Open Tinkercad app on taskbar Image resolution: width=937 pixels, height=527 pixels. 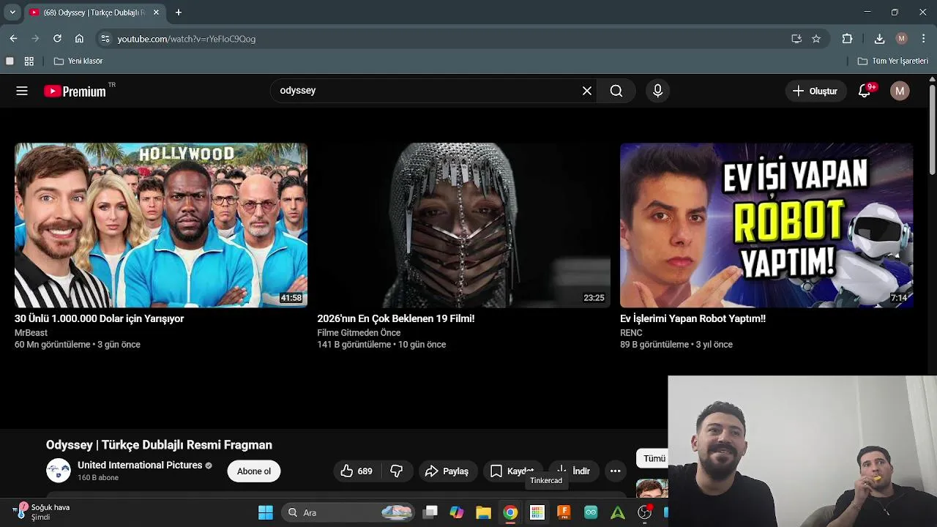(537, 512)
